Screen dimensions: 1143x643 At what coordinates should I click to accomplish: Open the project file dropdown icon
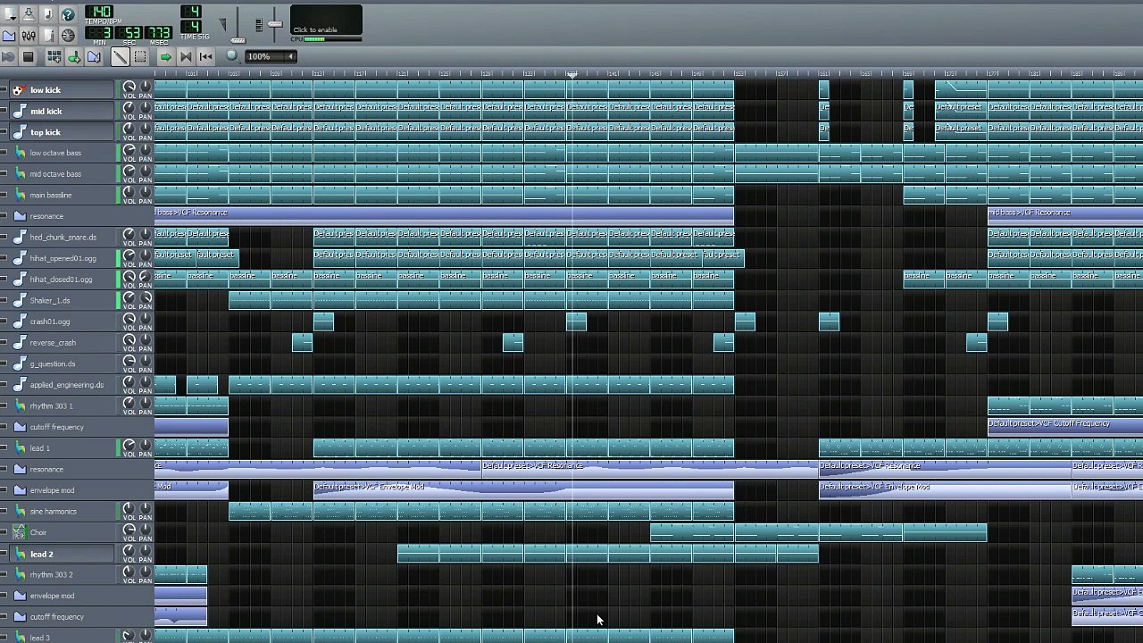pyautogui.click(x=9, y=14)
